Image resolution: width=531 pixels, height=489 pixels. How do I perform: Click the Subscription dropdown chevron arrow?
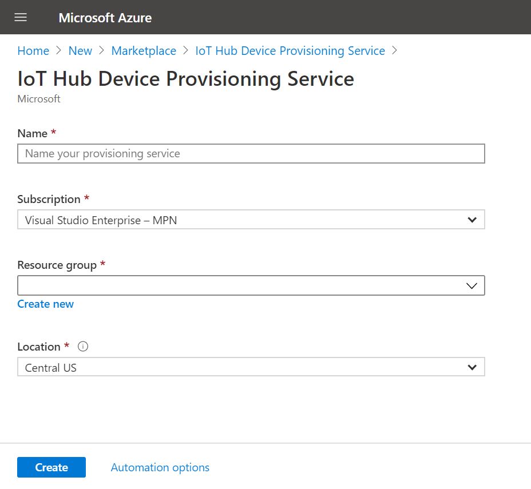(x=471, y=220)
